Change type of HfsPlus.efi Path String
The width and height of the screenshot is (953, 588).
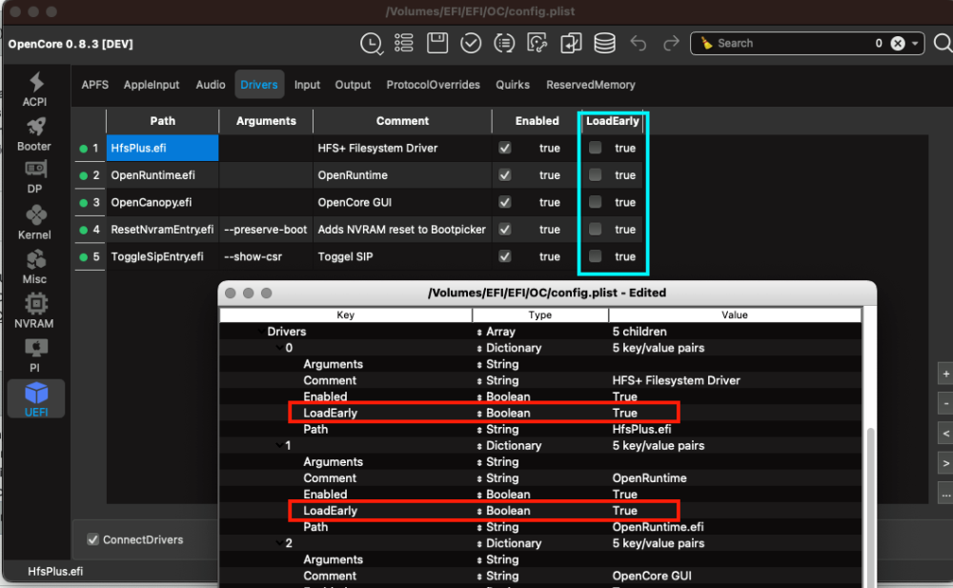coord(479,430)
